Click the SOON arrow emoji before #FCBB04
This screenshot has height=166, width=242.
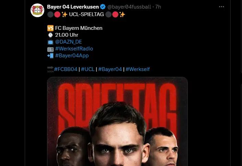click(50, 69)
